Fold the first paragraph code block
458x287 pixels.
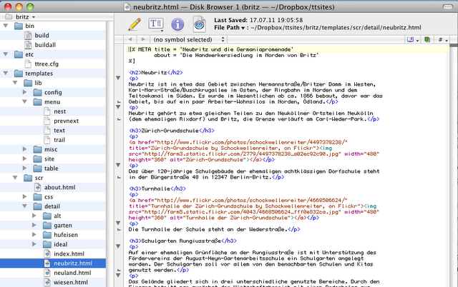118,78
